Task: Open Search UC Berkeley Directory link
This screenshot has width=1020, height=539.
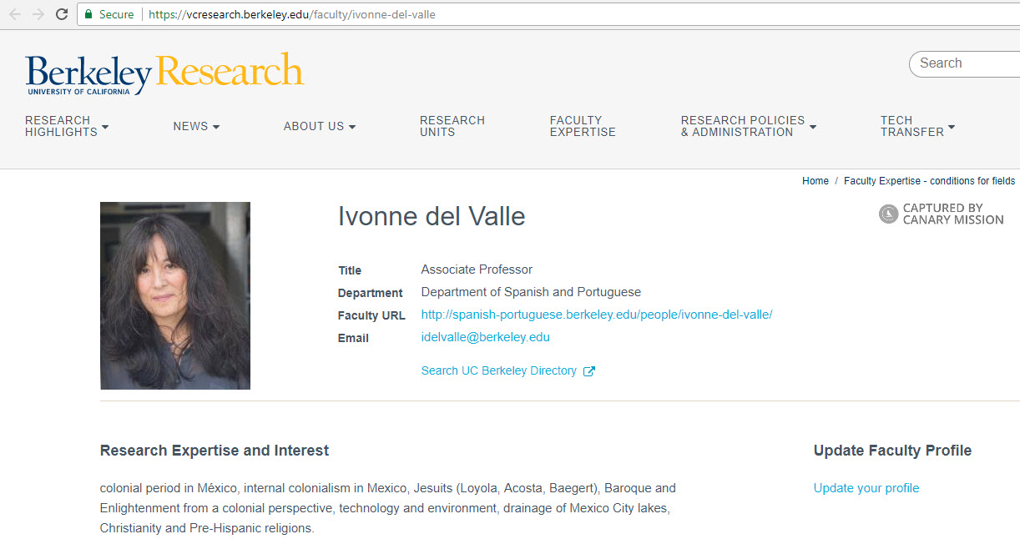Action: (498, 370)
